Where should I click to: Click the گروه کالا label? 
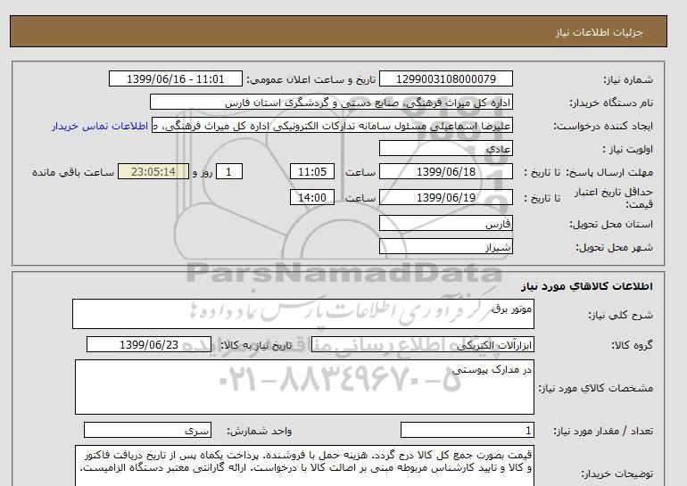tap(632, 345)
